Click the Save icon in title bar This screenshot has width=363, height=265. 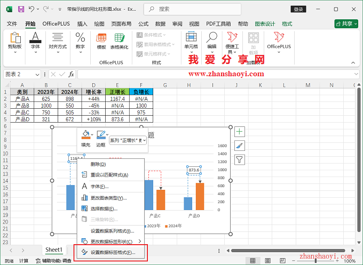pos(21,9)
